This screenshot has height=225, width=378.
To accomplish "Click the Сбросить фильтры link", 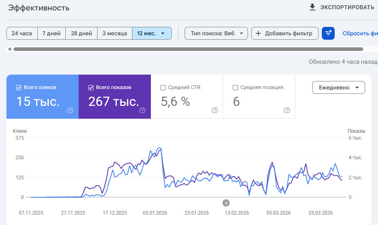I will point(360,33).
